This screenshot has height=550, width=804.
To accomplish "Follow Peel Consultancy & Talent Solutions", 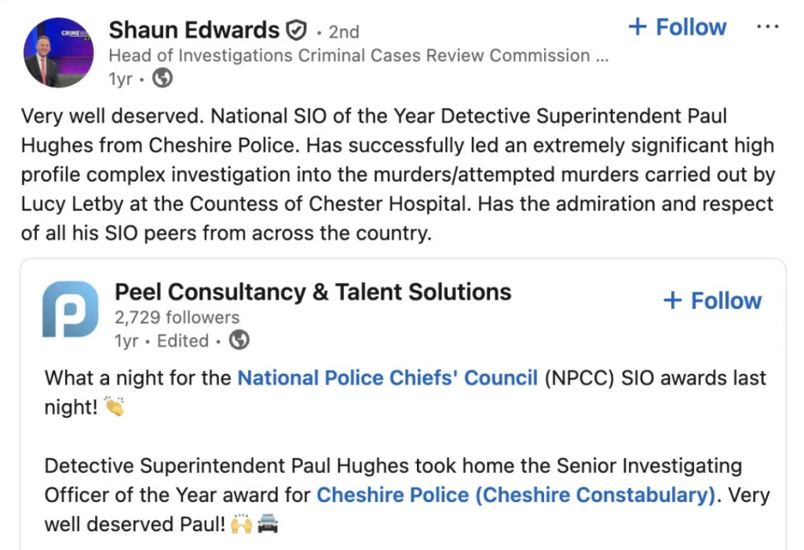I will coord(712,301).
